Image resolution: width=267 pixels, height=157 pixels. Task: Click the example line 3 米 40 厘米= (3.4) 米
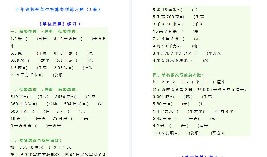(x=41, y=147)
